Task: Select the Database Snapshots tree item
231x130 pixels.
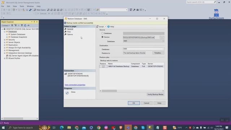Action: (19, 37)
